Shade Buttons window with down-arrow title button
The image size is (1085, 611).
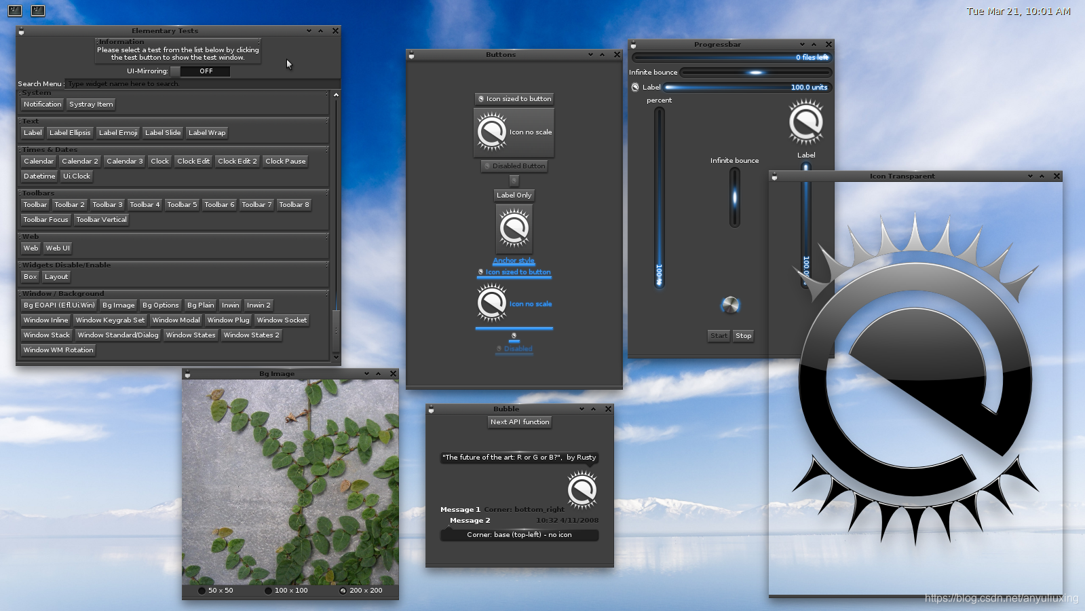(590, 54)
